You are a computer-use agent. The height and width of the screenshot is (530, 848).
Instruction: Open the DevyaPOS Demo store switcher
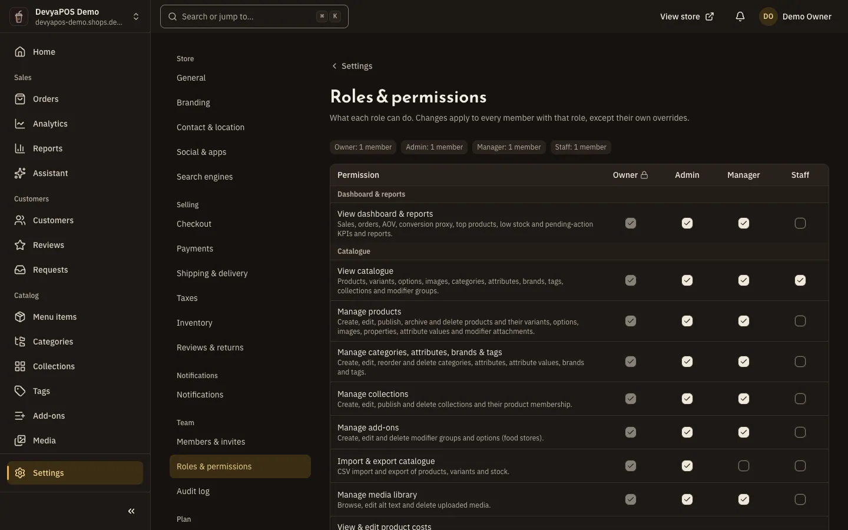coord(75,16)
